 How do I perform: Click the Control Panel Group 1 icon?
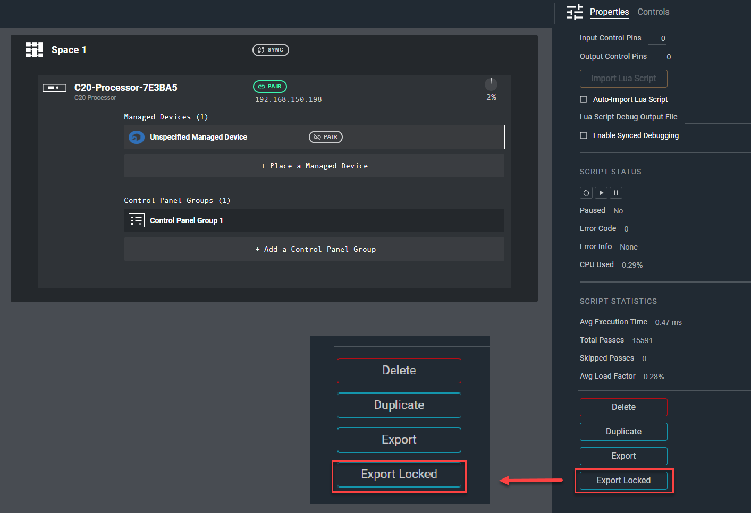137,220
